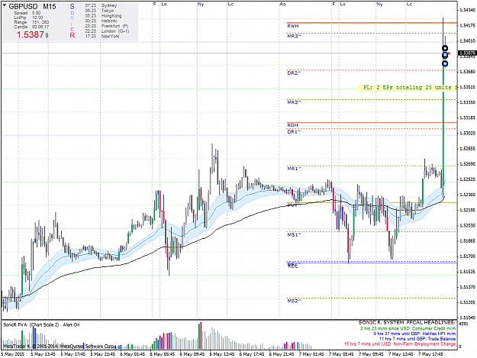The width and height of the screenshot is (477, 358).
Task: Click the 1.51040 price axis label
Action: [467, 318]
